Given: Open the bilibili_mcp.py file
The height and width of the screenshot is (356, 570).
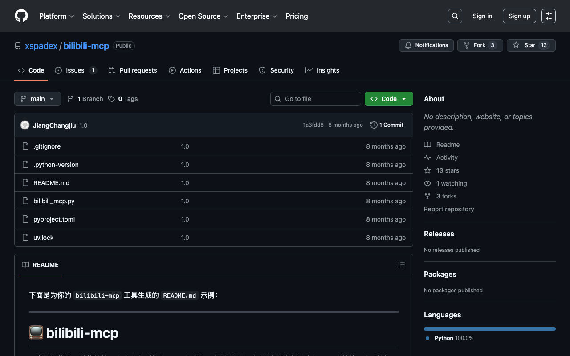Looking at the screenshot, I should (54, 201).
